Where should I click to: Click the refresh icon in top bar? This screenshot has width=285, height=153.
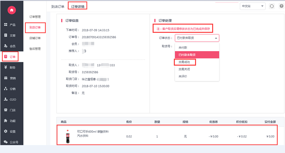[x=272, y=6]
